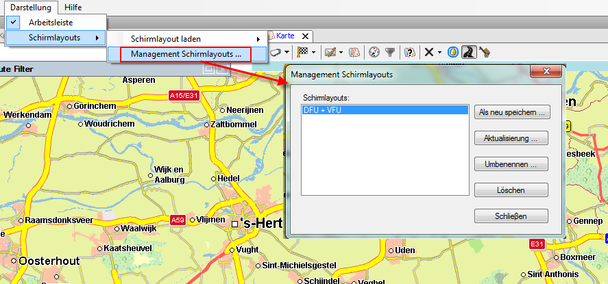Select DFU + VFU layout in list
Image resolution: width=608 pixels, height=284 pixels.
pos(385,110)
